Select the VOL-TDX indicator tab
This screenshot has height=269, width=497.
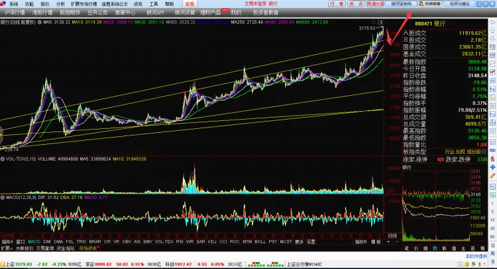point(164,241)
